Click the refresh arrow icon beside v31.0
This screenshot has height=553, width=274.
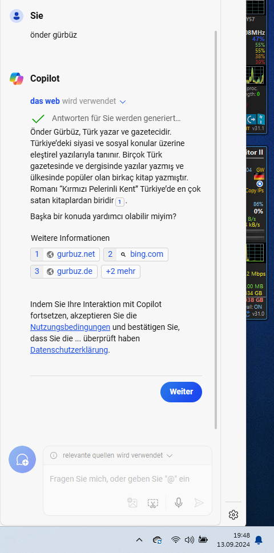tap(248, 313)
